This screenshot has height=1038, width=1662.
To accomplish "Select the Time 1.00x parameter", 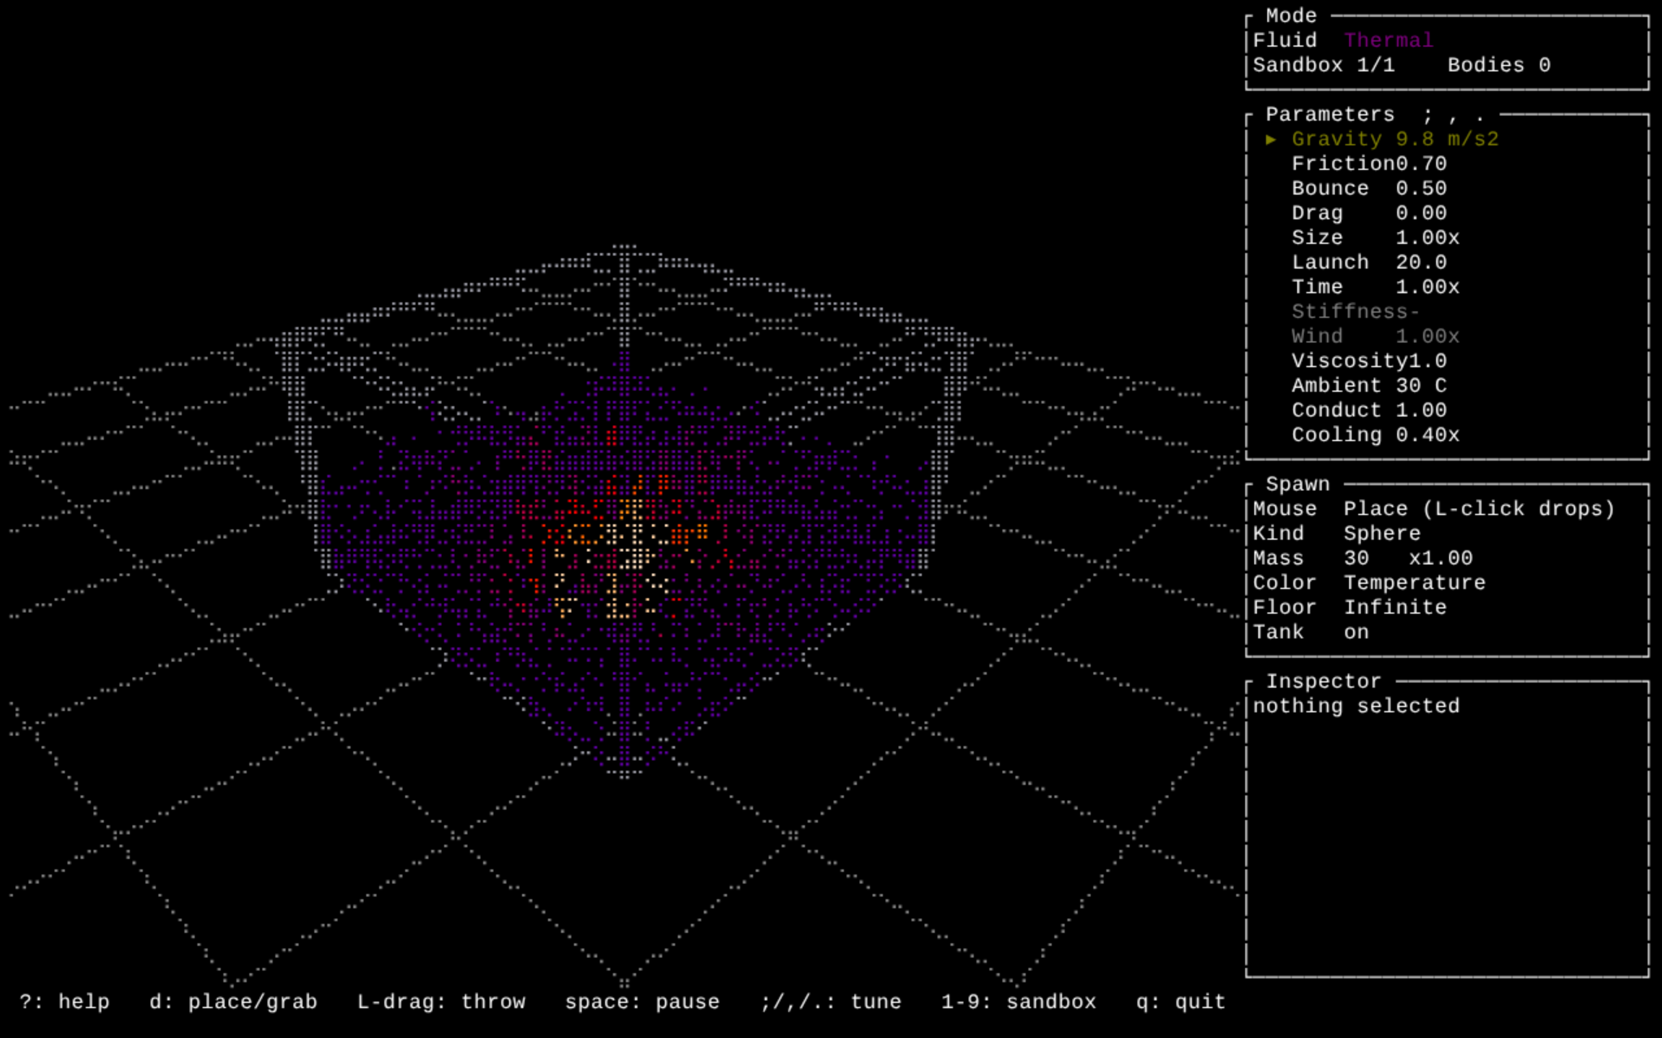I will pyautogui.click(x=1375, y=287).
